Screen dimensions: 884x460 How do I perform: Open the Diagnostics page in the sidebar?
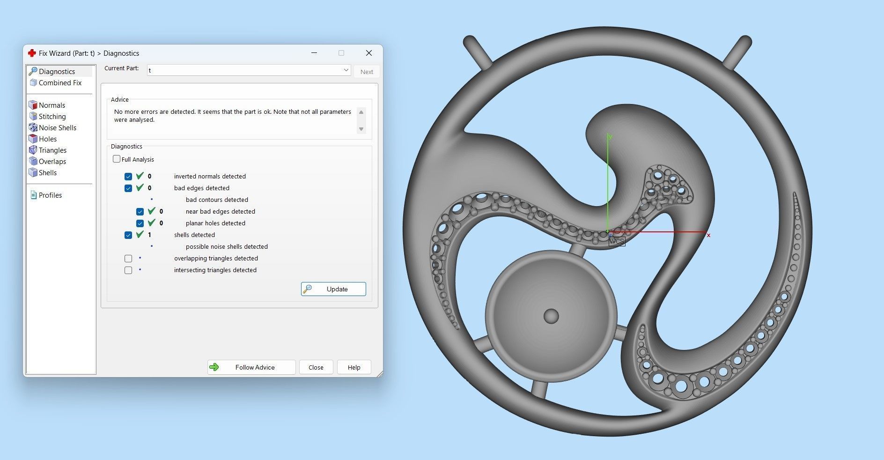(x=57, y=72)
